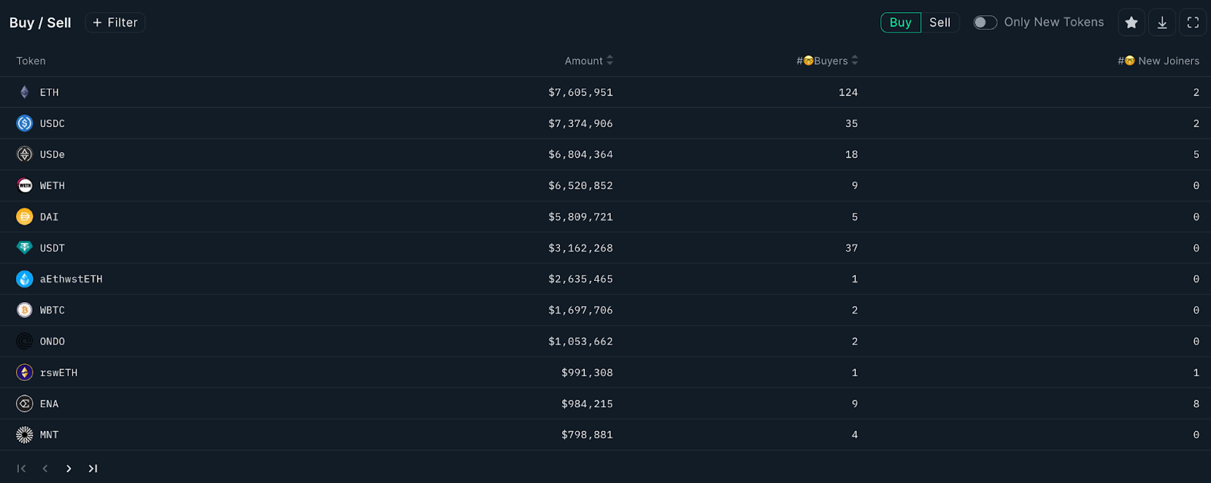Image resolution: width=1211 pixels, height=483 pixels.
Task: Sort by the Amount column
Action: click(x=612, y=60)
